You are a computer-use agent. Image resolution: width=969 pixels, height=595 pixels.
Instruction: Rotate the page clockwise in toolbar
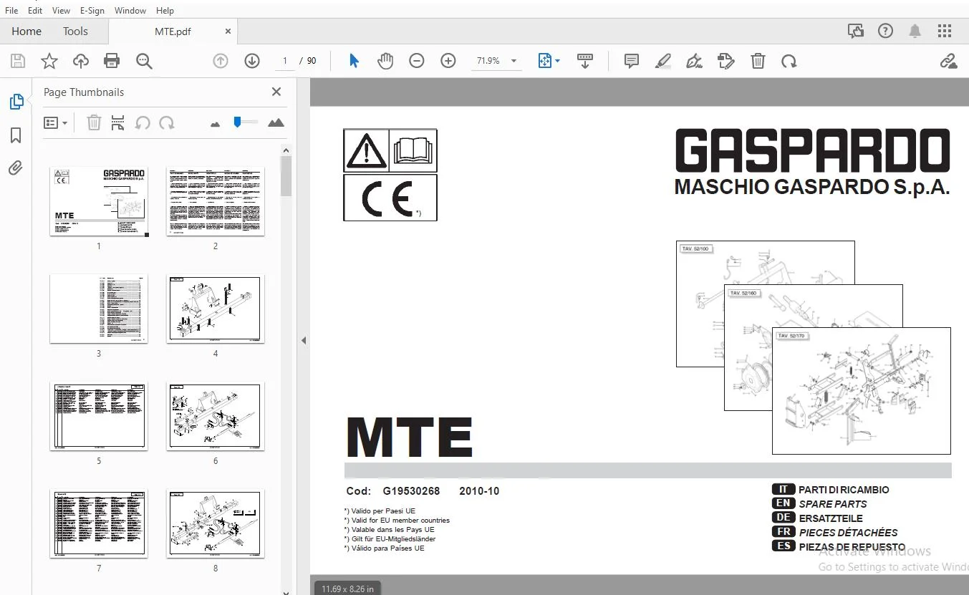789,61
